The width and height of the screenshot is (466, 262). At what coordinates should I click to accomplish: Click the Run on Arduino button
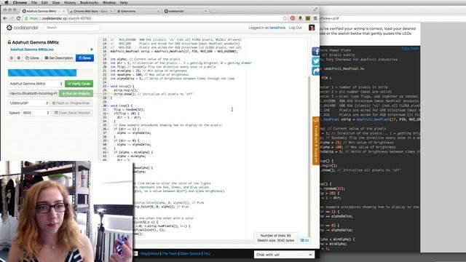[76, 93]
